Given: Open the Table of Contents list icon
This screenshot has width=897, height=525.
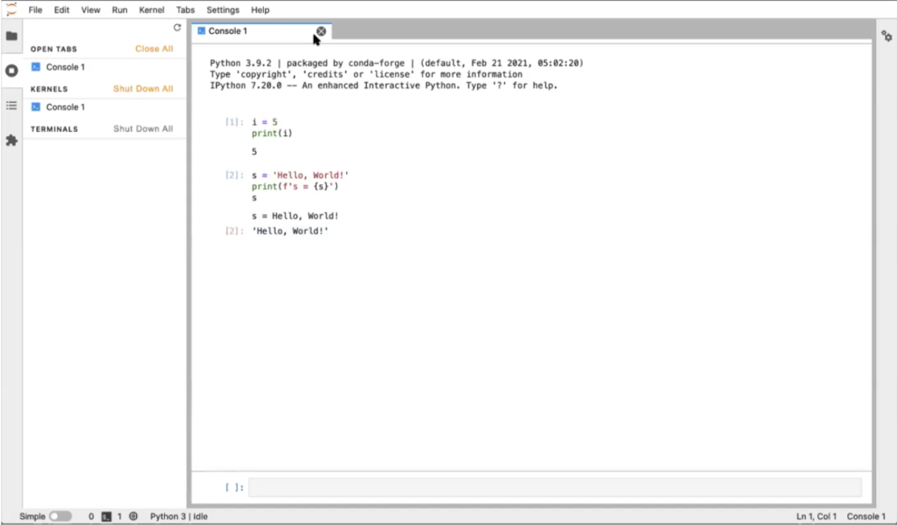Looking at the screenshot, I should click(11, 105).
